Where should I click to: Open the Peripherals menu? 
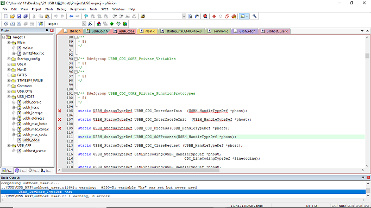[x=78, y=9]
